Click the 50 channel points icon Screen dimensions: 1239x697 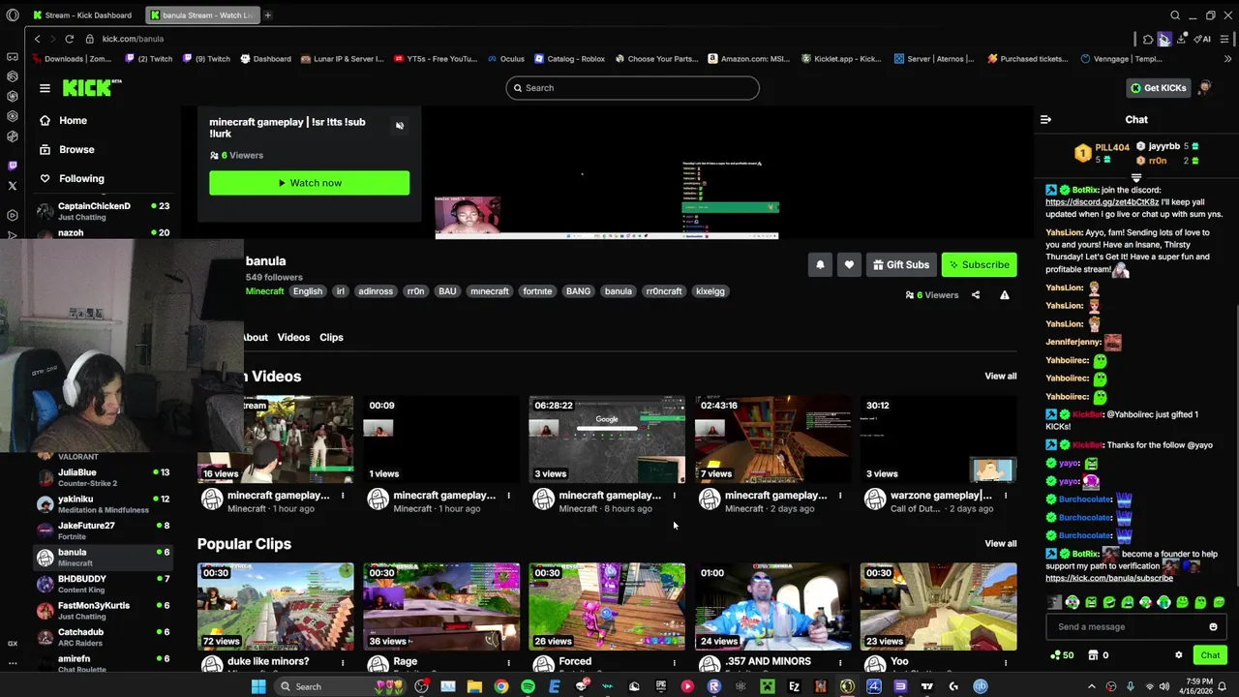[x=1061, y=655]
